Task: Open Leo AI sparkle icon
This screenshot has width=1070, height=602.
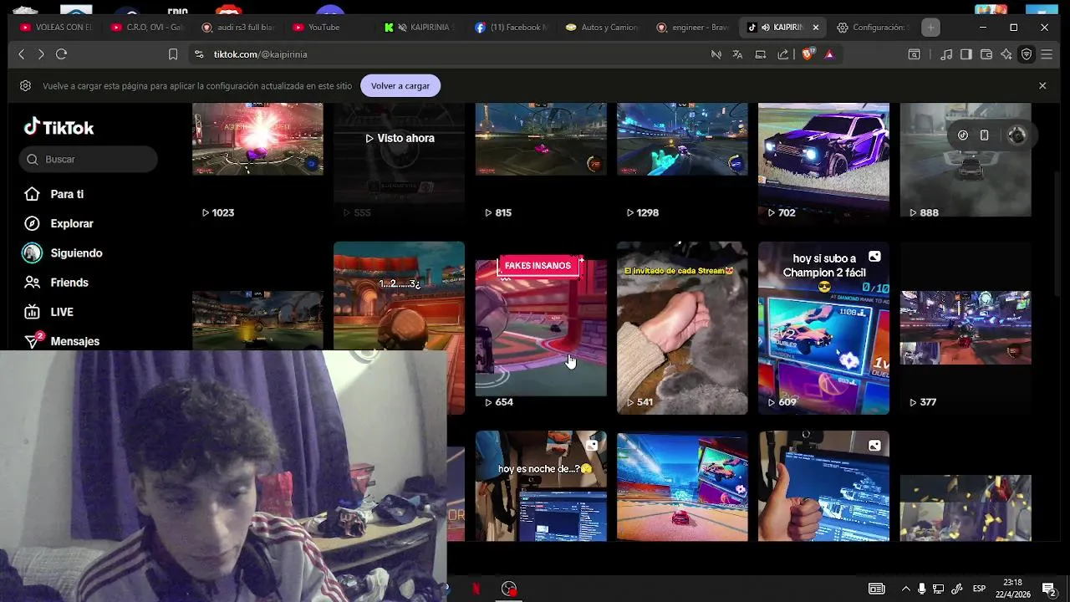Action: point(1006,54)
